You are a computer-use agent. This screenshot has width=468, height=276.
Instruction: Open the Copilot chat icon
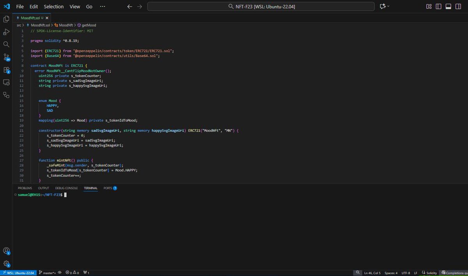[x=382, y=7]
